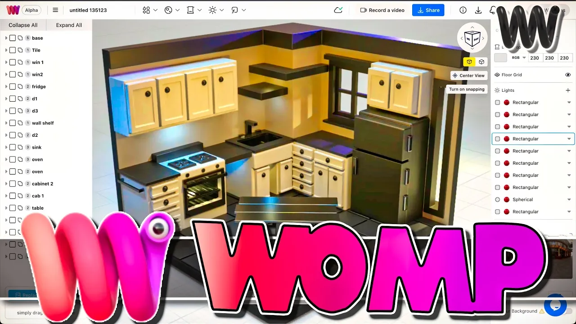
Task: Open the materials sphere icon
Action: tap(168, 10)
